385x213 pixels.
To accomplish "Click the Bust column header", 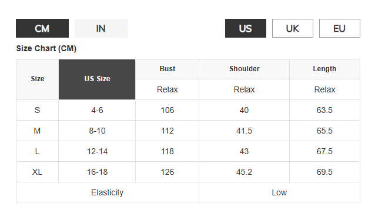I will pyautogui.click(x=167, y=69).
